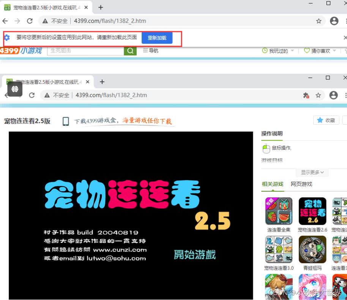
Task: Switch to 相关游戏 tab
Action: pos(273,184)
